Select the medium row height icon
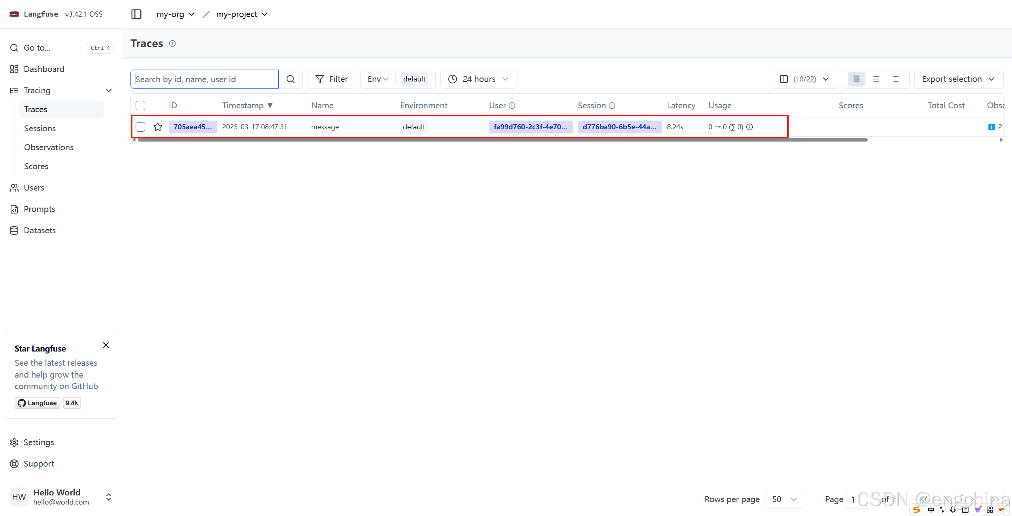This screenshot has height=516, width=1012. [x=876, y=79]
